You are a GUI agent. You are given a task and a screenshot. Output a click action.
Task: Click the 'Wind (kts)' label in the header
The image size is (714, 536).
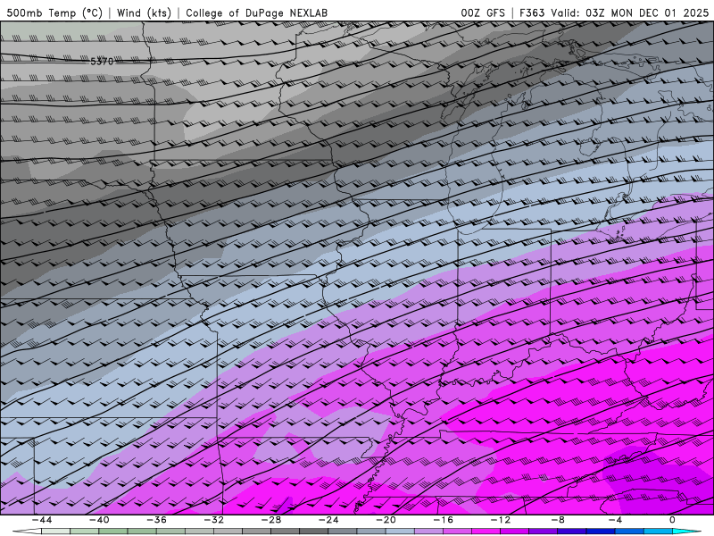[144, 13]
